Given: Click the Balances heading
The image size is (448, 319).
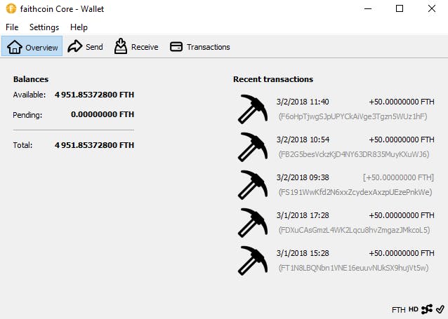Looking at the screenshot, I should 31,79.
